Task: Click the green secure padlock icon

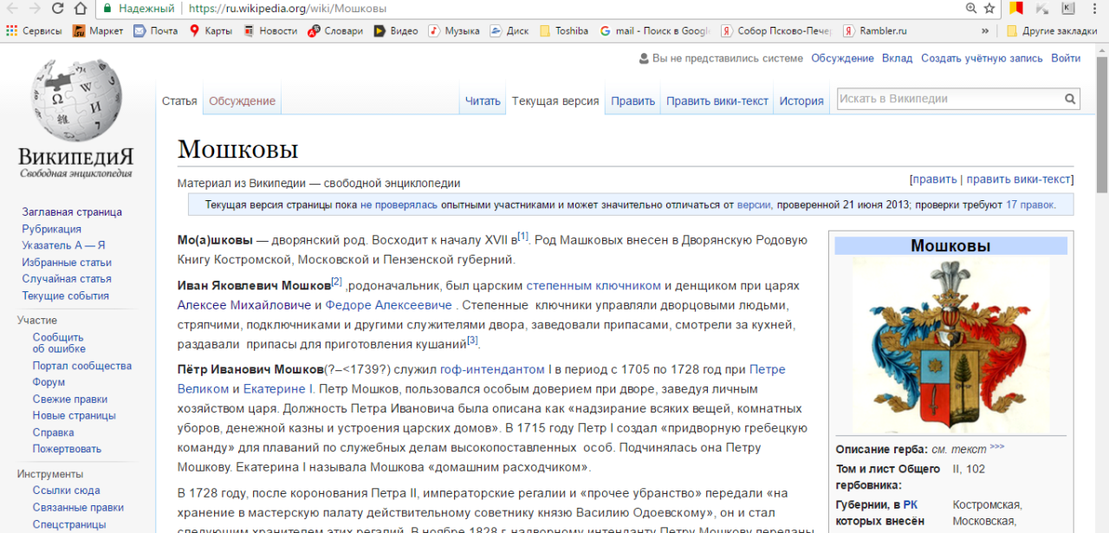Action: 107,9
